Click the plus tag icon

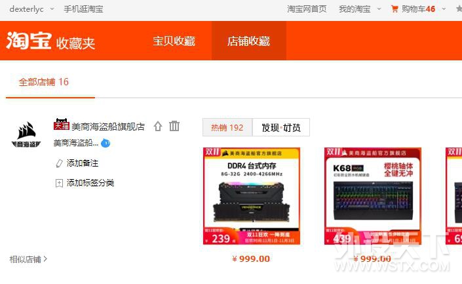tap(59, 183)
